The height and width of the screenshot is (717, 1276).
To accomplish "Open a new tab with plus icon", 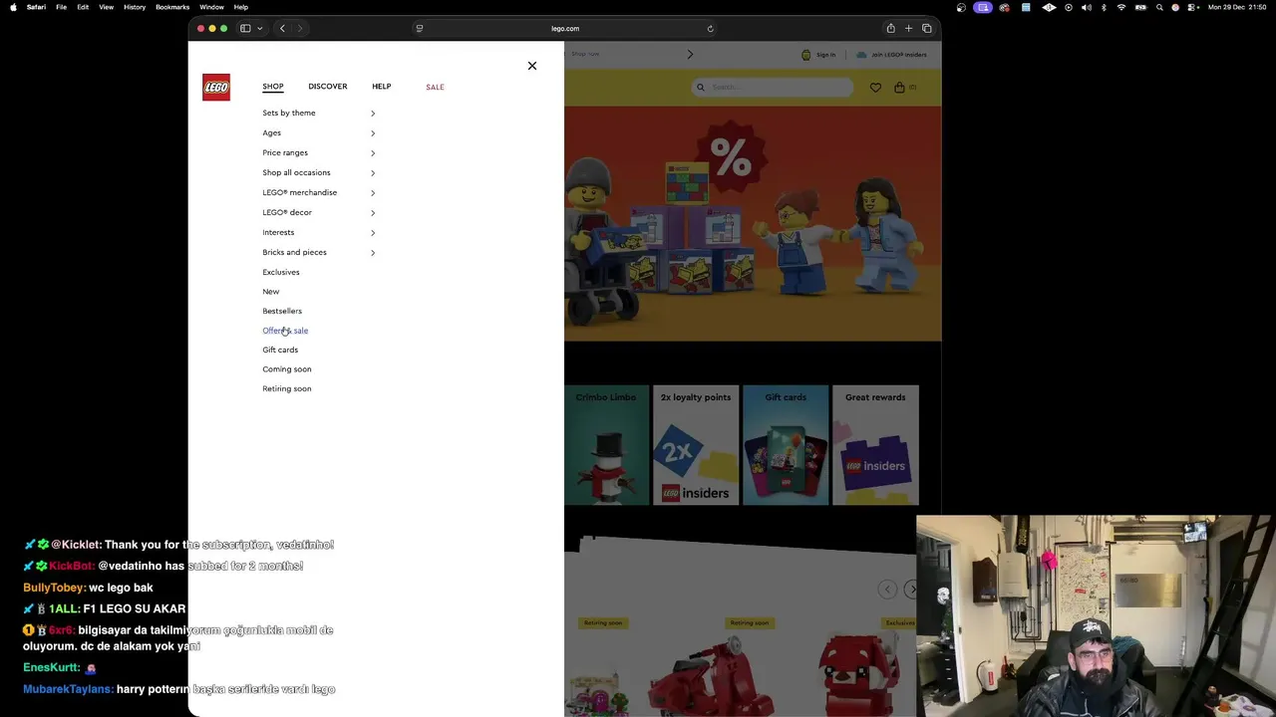I will (x=908, y=29).
